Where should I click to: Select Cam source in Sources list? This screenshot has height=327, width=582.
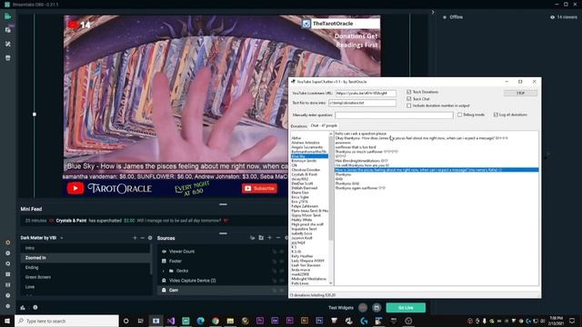tap(223, 290)
